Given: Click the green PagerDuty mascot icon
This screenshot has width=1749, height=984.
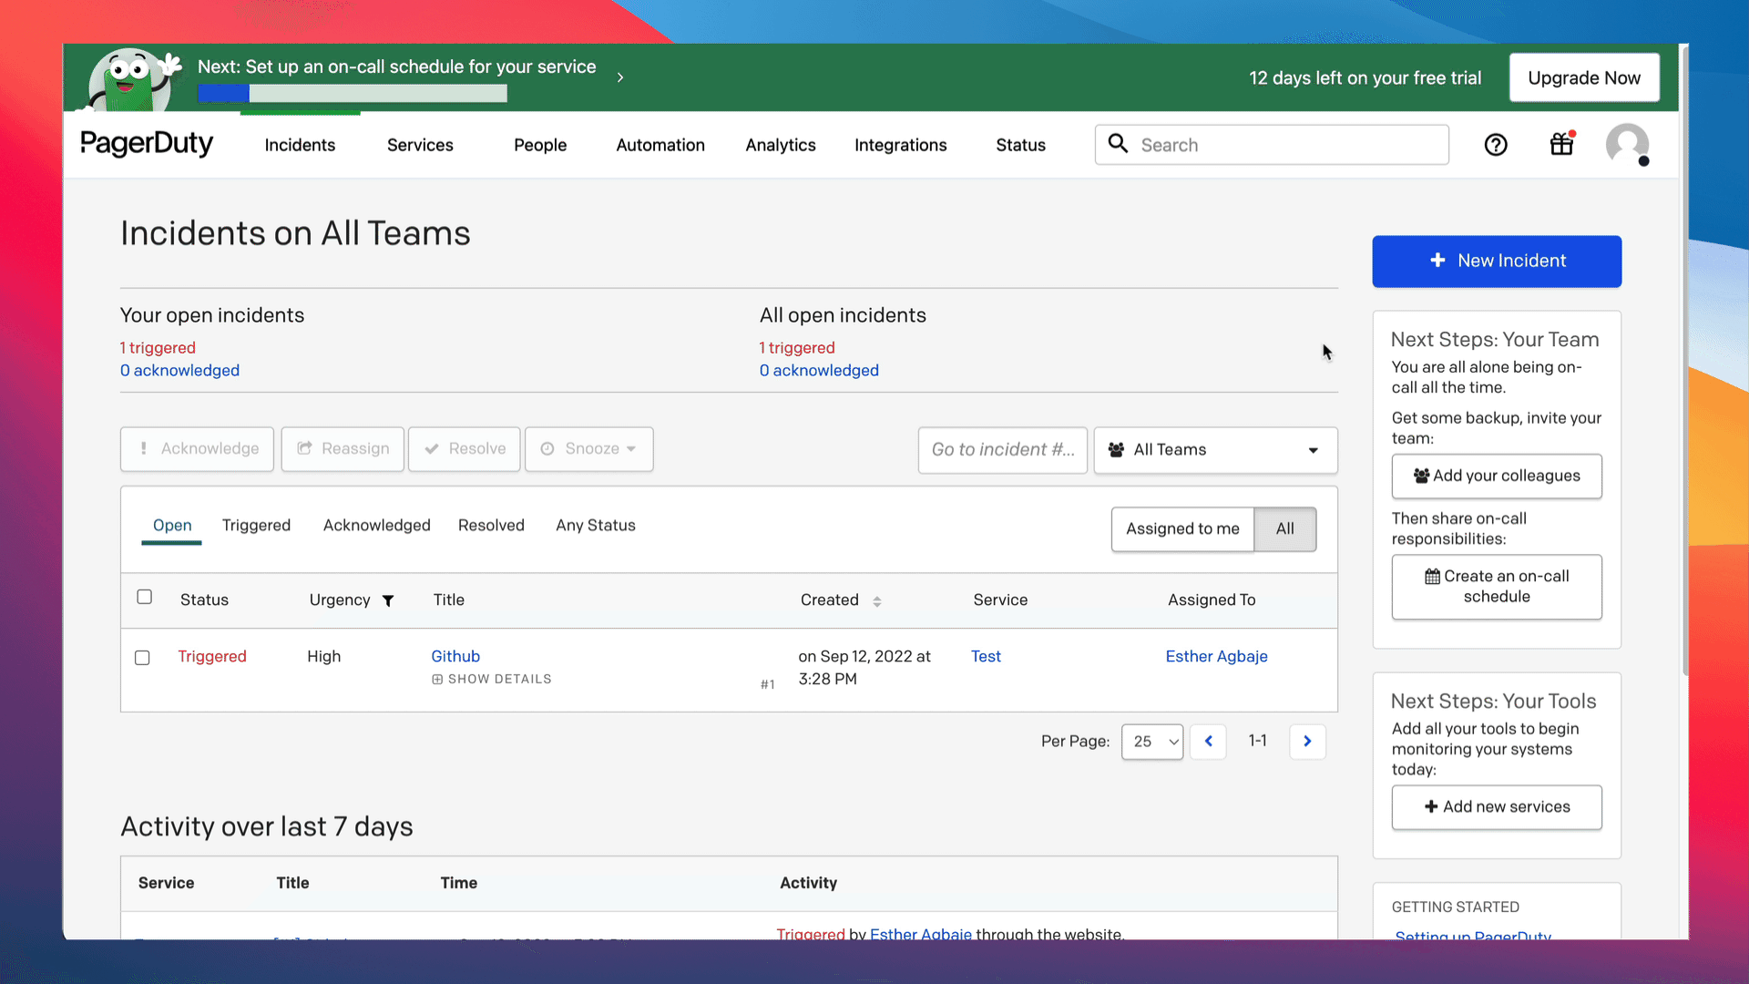Looking at the screenshot, I should point(134,79).
